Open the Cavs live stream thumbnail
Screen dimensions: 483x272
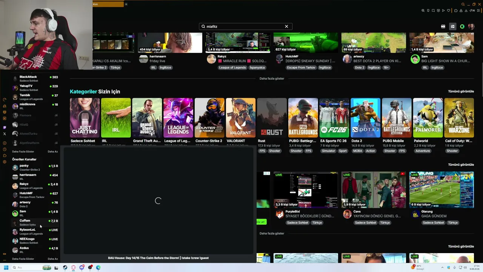374,190
